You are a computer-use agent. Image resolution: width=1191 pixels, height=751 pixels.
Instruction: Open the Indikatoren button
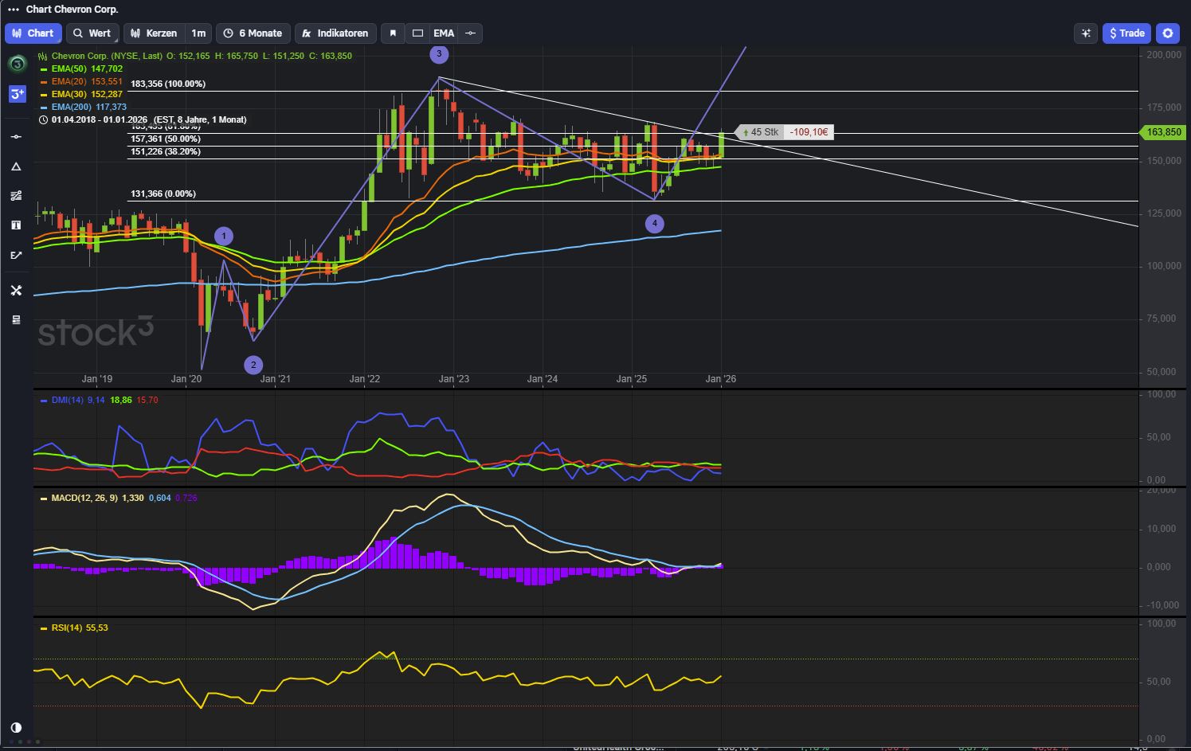[335, 33]
